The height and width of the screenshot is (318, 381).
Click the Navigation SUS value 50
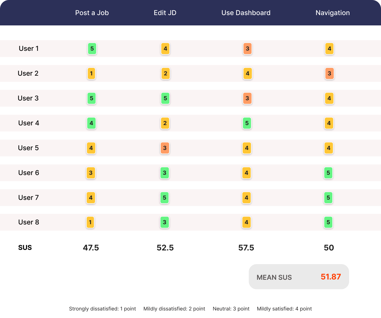(329, 248)
